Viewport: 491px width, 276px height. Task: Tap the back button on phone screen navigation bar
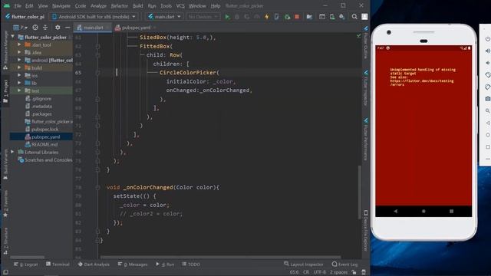pyautogui.click(x=396, y=212)
